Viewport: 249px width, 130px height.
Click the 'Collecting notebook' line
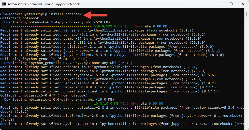20,18
